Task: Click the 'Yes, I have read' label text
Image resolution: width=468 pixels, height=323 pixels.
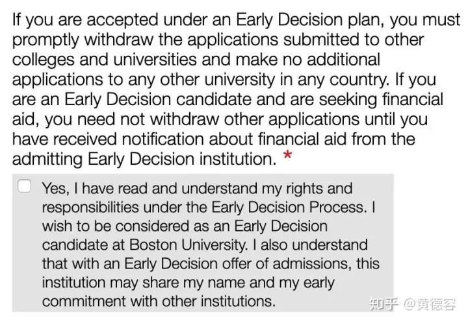Action: [x=94, y=189]
